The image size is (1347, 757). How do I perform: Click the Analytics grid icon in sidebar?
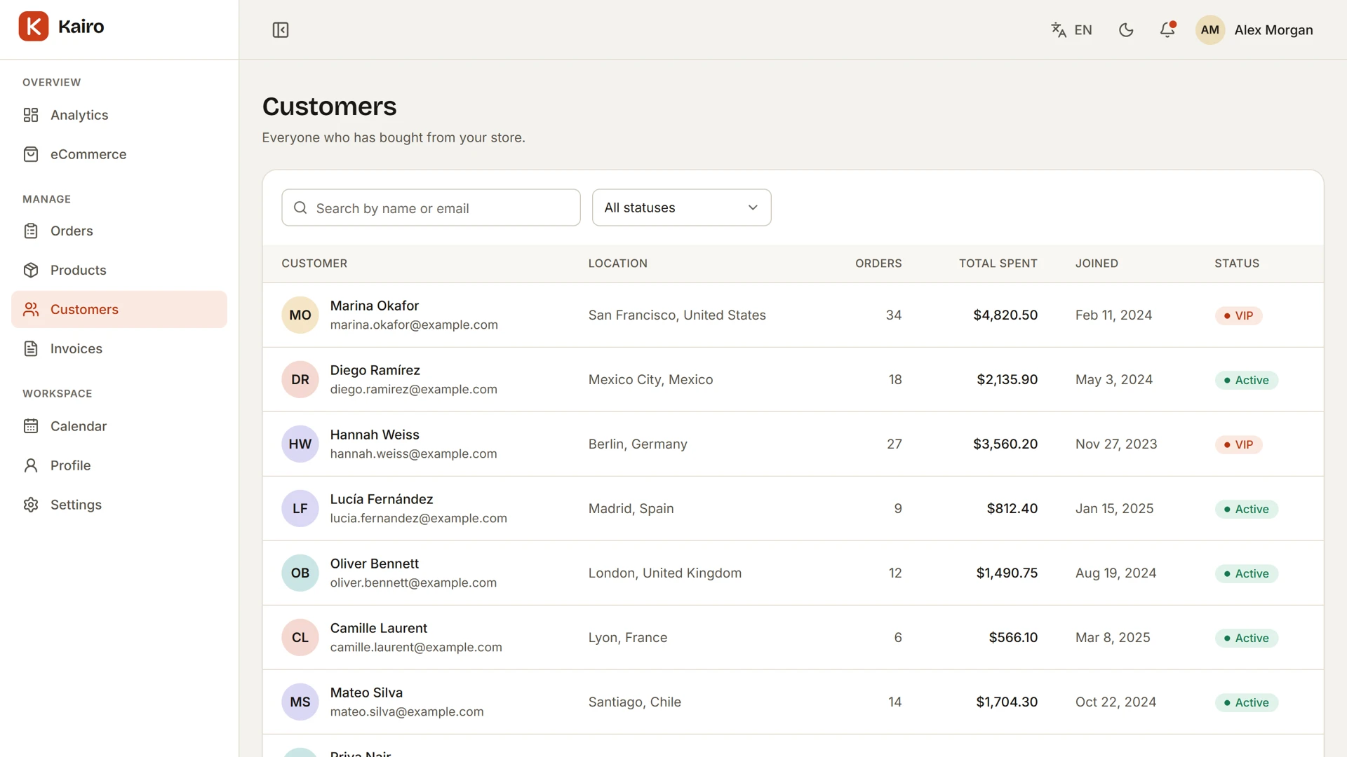tap(31, 115)
